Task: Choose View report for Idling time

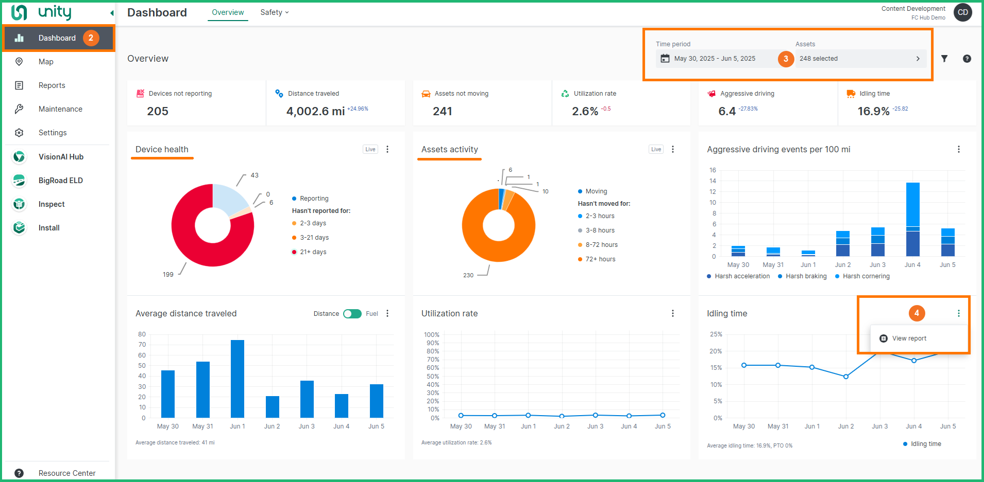Action: (909, 338)
